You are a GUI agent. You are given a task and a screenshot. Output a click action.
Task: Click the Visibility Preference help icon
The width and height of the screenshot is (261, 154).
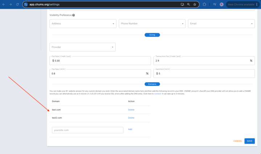[74, 15]
